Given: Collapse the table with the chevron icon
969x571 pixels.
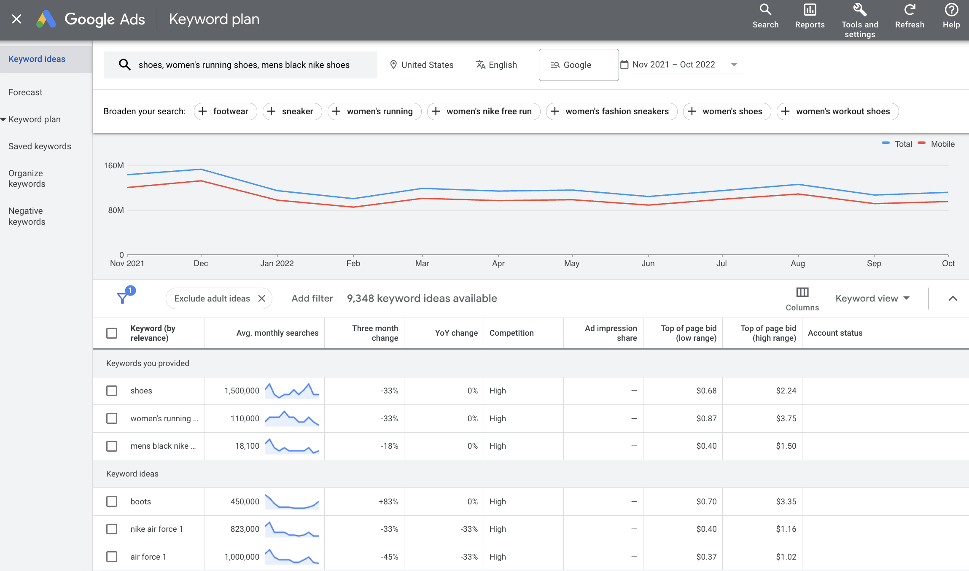Looking at the screenshot, I should tap(953, 298).
